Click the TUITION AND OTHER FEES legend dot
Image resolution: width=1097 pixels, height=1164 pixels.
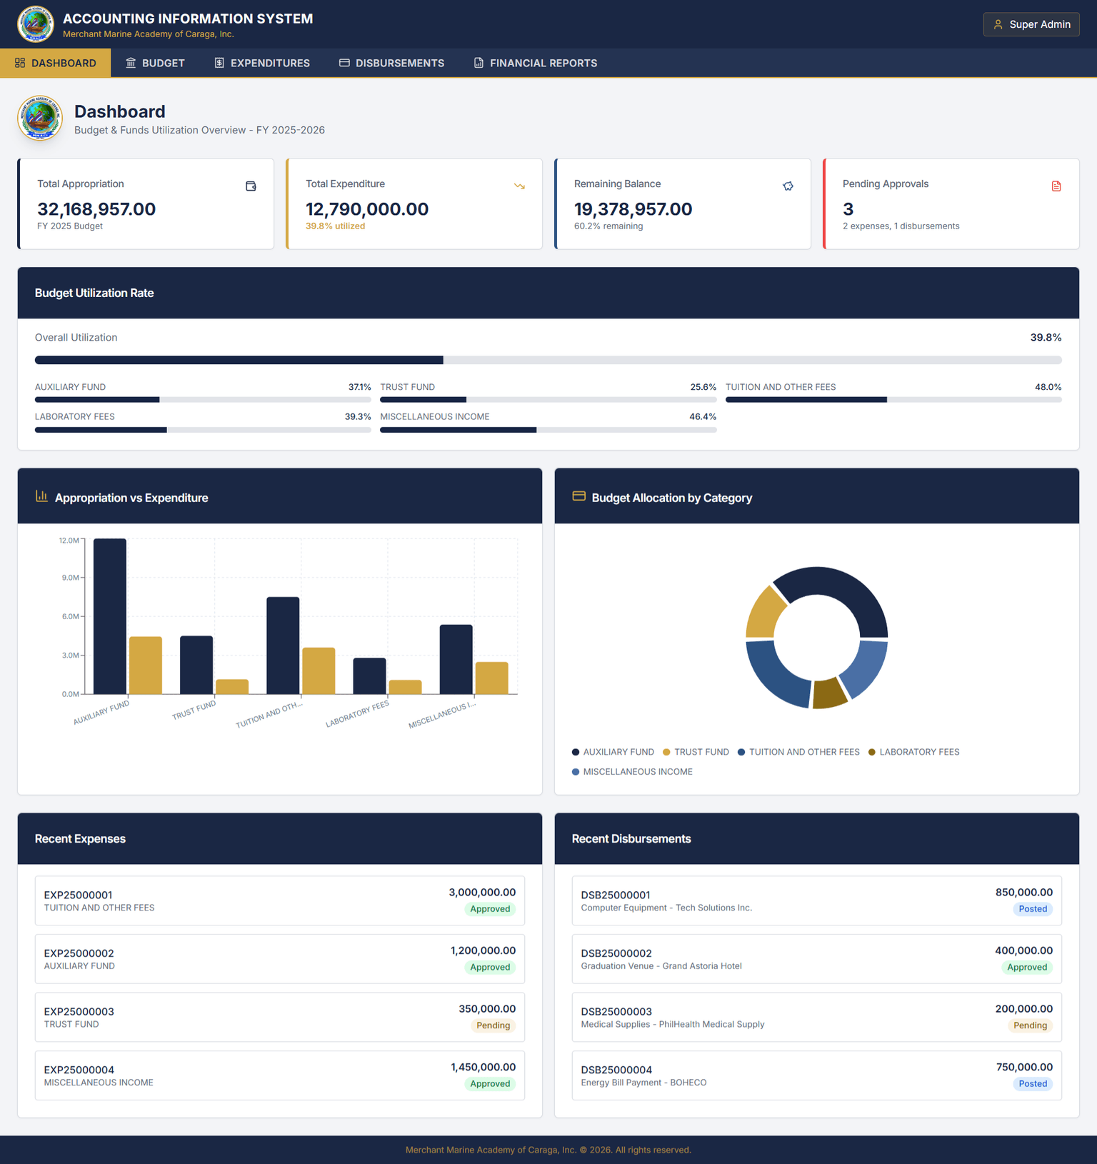click(x=741, y=752)
